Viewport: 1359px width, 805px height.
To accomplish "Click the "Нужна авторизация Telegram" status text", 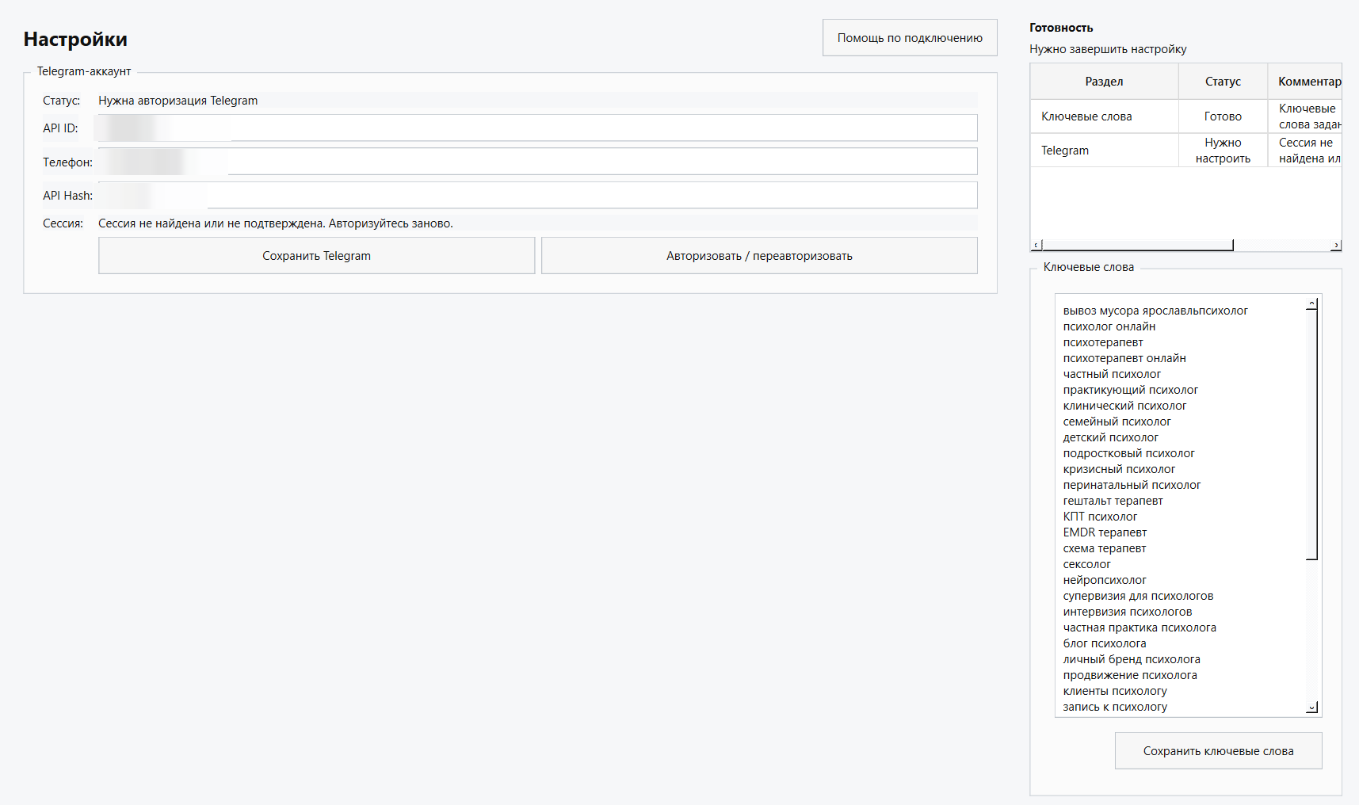I will point(178,101).
